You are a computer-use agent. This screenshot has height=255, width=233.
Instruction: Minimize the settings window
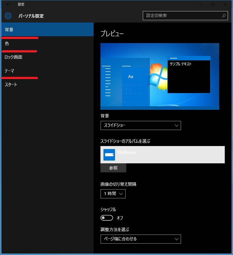point(200,4)
